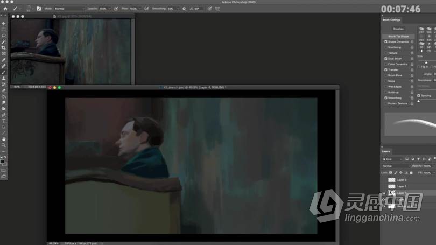Switch to Layers panel tab
The width and height of the screenshot is (436, 245).
point(386,151)
